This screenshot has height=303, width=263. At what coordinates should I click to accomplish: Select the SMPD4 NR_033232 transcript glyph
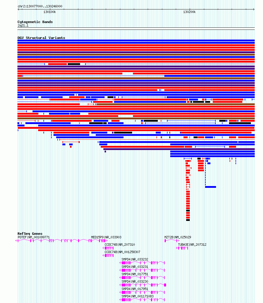pos(142,263)
